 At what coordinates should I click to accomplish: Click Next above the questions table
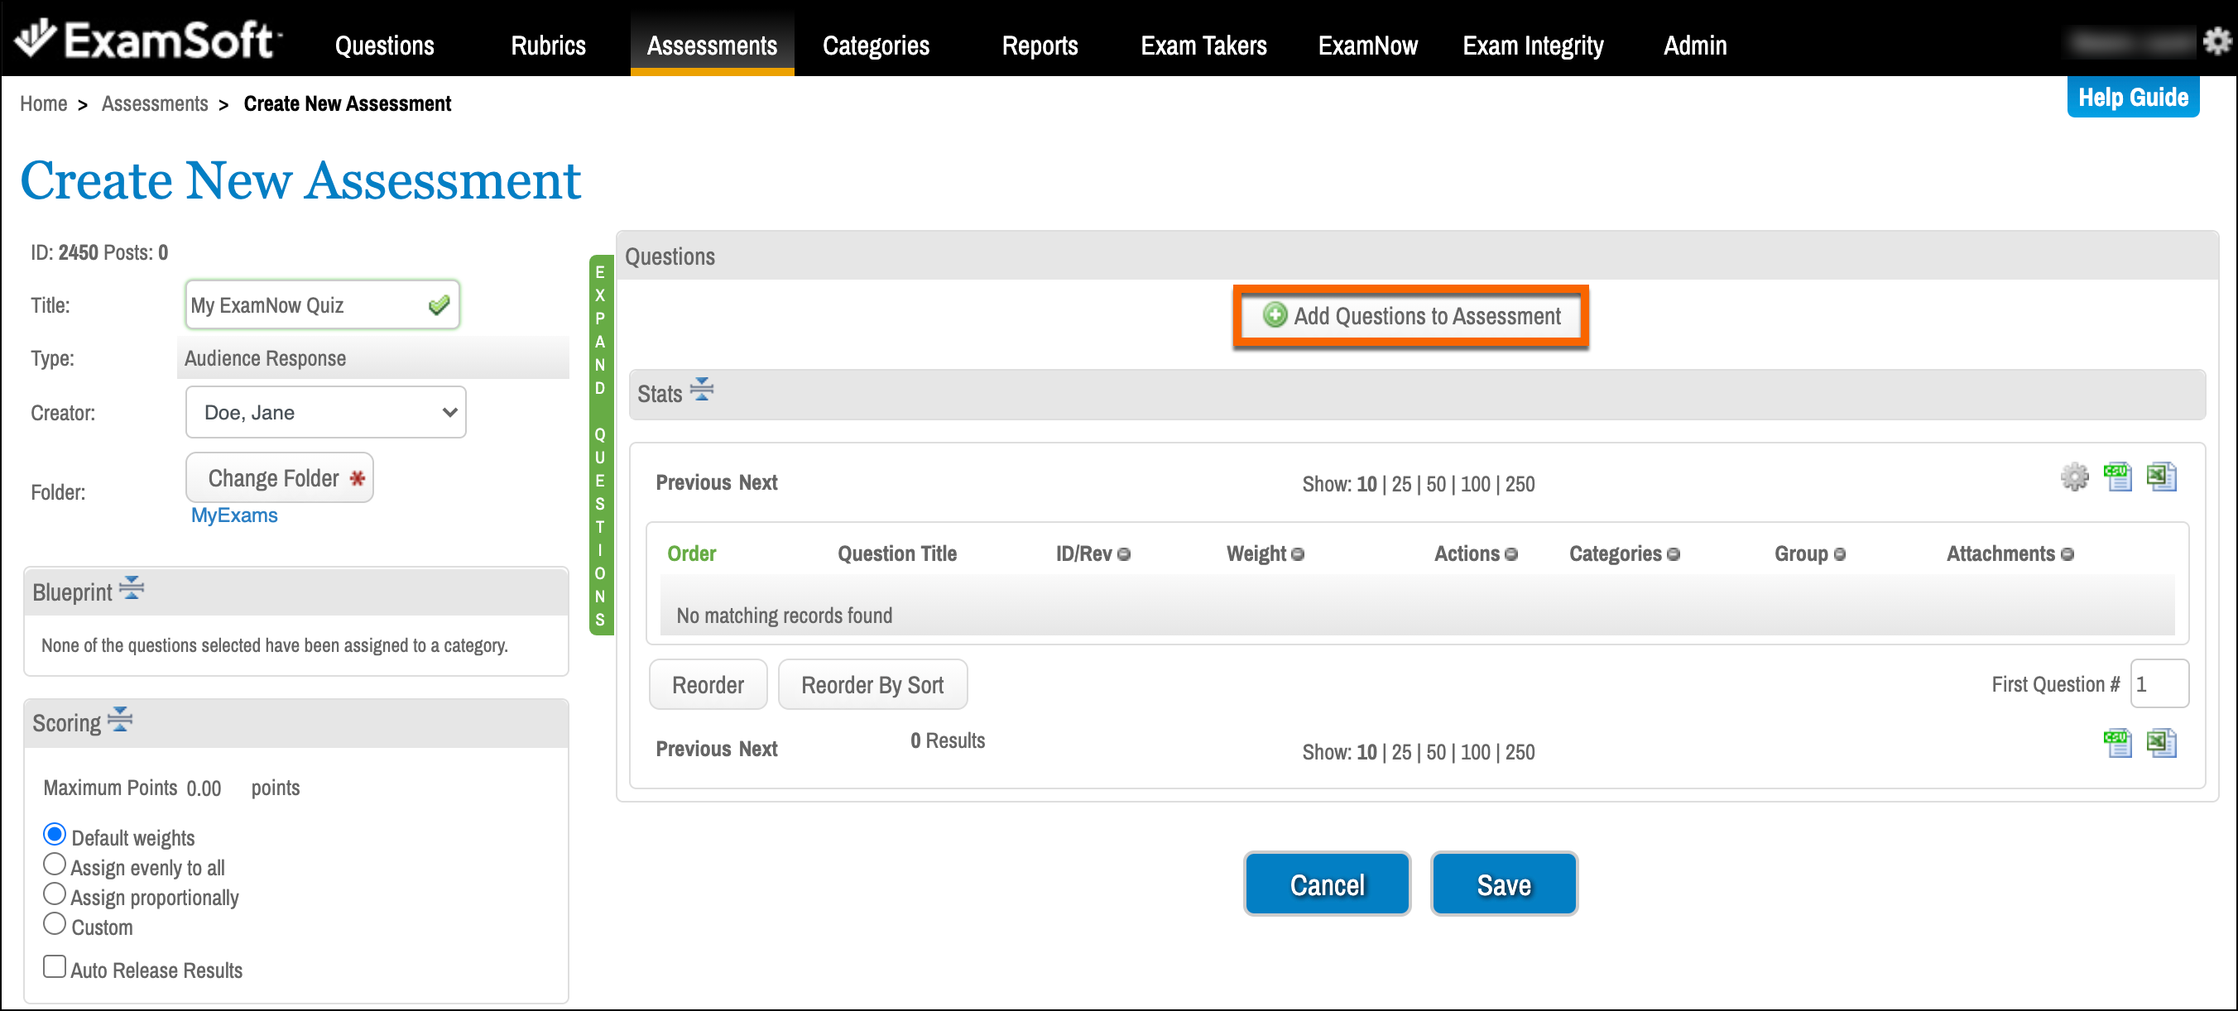point(758,483)
